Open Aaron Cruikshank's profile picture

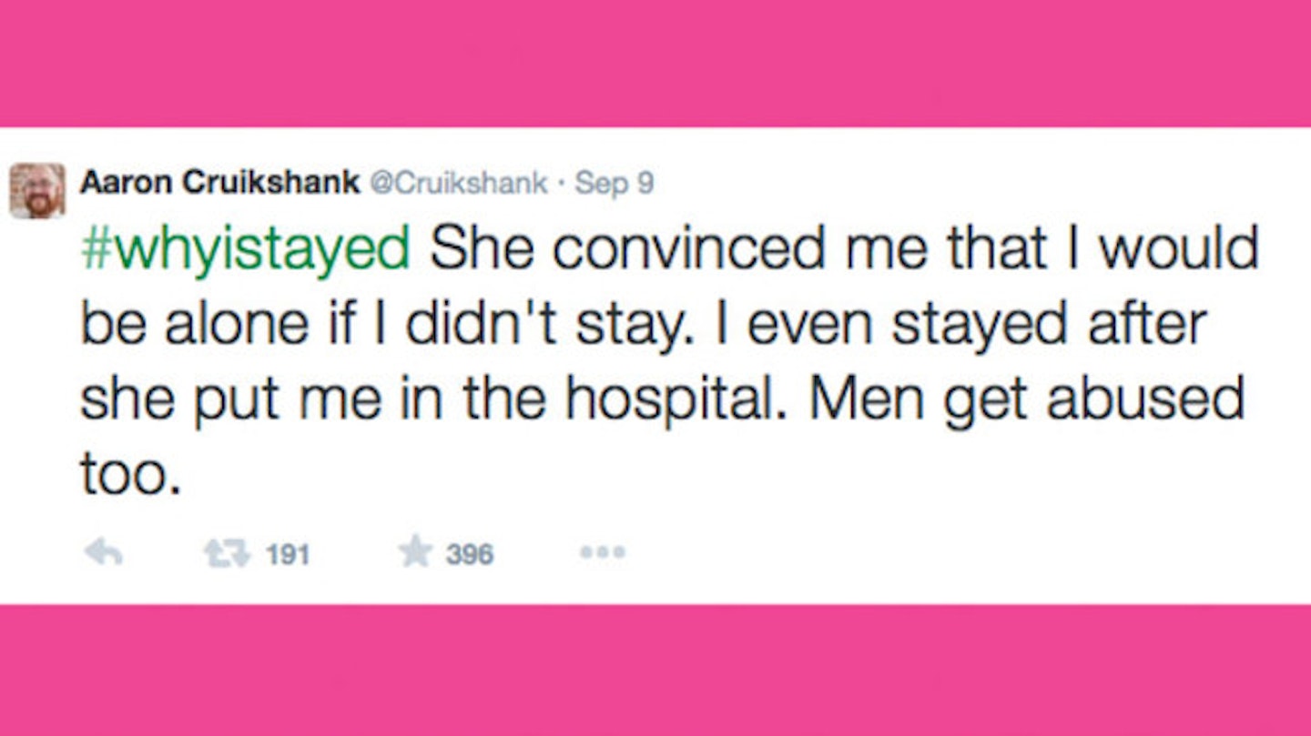[37, 190]
